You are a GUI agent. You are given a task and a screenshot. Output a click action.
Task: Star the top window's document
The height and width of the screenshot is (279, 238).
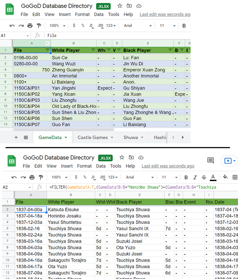point(120,6)
